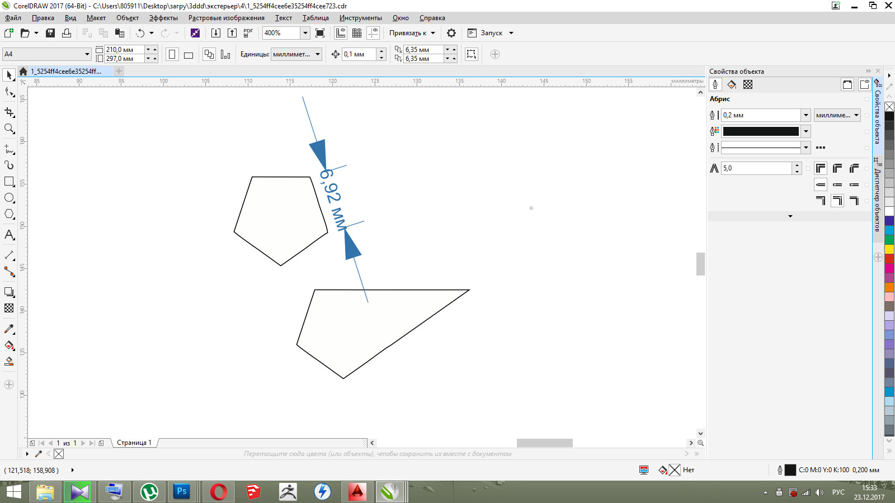Screen dimensions: 895x503
Task: Select round corners option
Action: click(x=837, y=168)
